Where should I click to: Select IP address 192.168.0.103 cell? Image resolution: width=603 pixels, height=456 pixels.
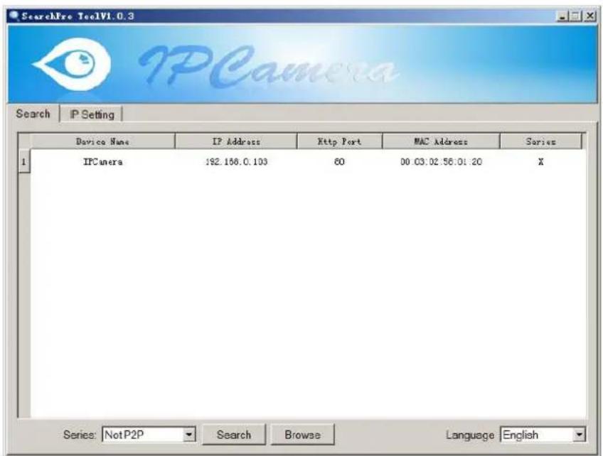tap(236, 162)
